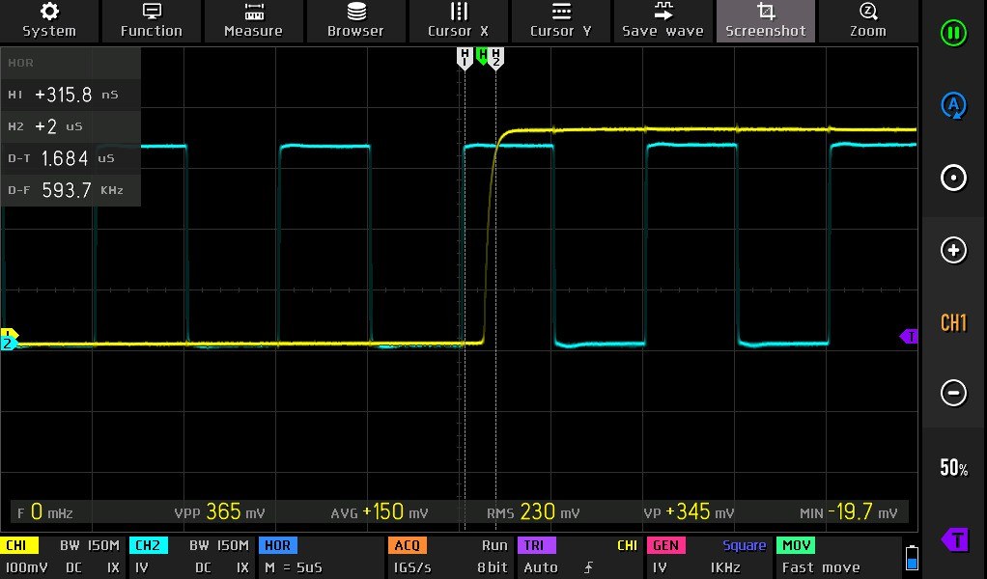This screenshot has height=579, width=987.
Task: Open the TRI trigger settings
Action: tap(534, 545)
